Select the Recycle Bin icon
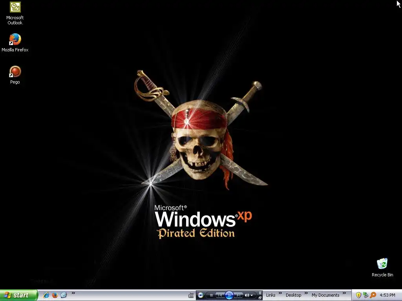402x301 pixels. coord(382,267)
